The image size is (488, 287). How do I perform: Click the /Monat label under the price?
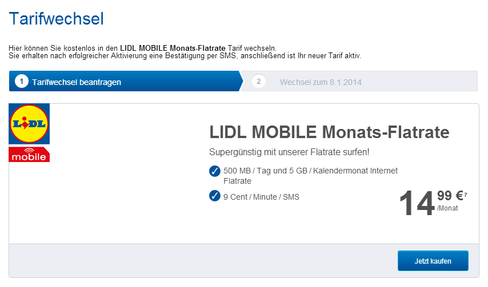447,208
